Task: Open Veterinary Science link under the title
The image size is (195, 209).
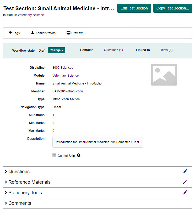Action: pos(31,15)
